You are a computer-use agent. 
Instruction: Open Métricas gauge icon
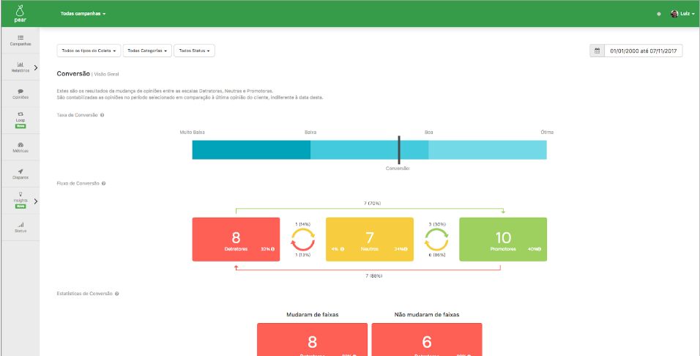click(x=21, y=145)
